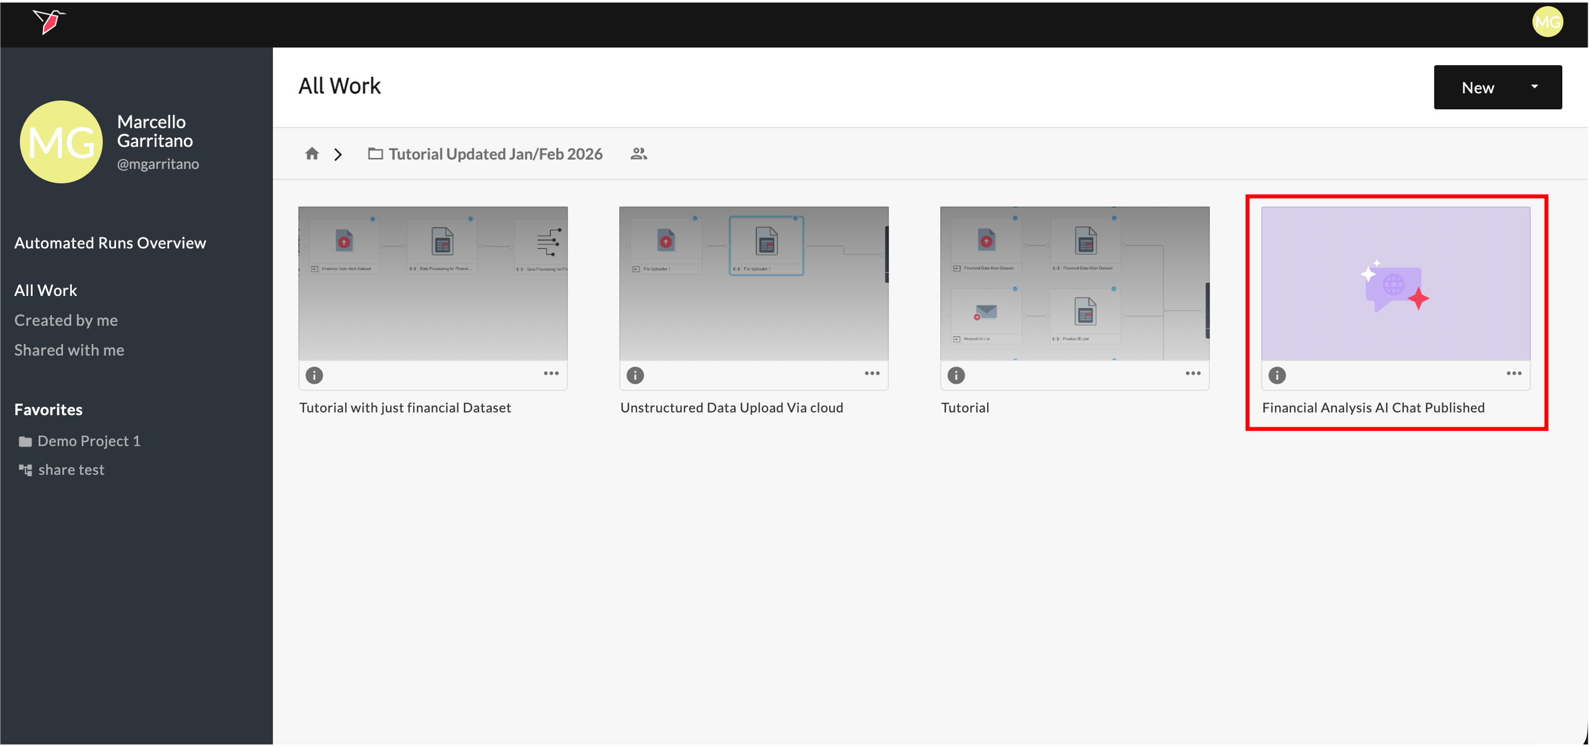Screen dimensions: 1590x747
Task: Open the MG user avatar menu
Action: (1547, 22)
